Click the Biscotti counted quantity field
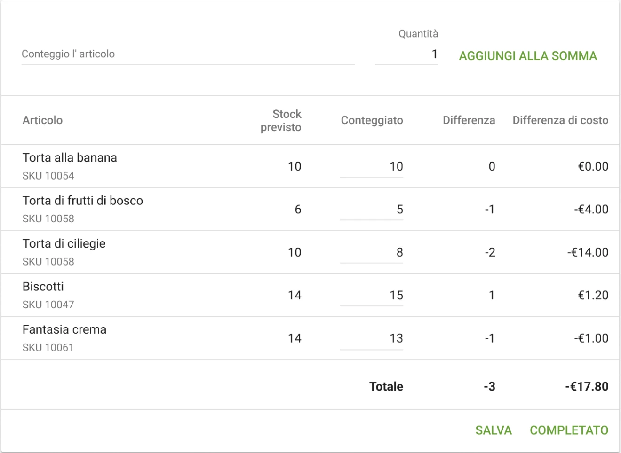The width and height of the screenshot is (621, 453). (x=372, y=296)
